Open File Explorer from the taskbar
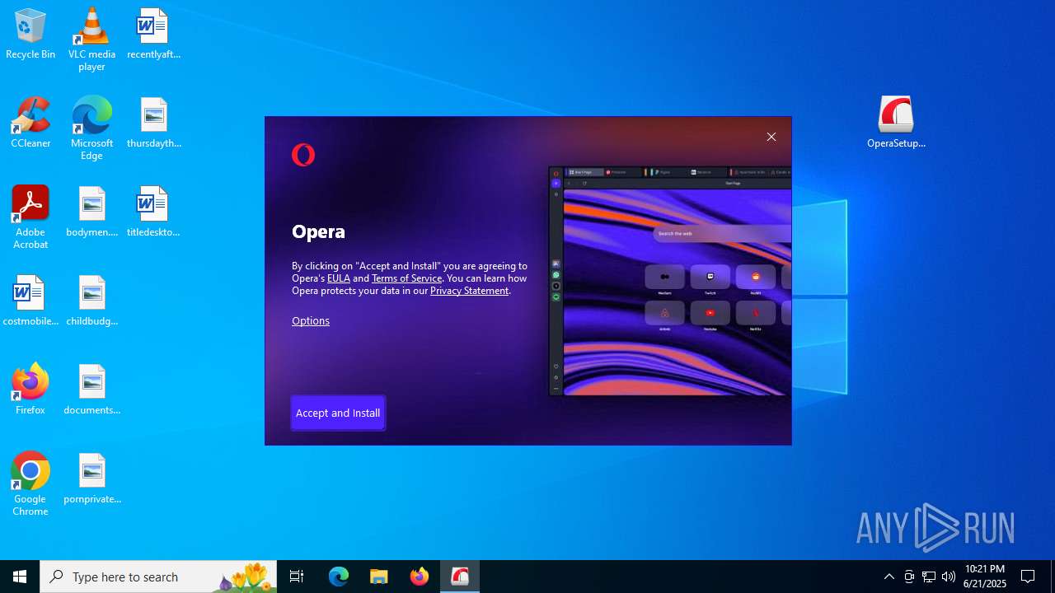This screenshot has width=1055, height=593. click(x=379, y=577)
